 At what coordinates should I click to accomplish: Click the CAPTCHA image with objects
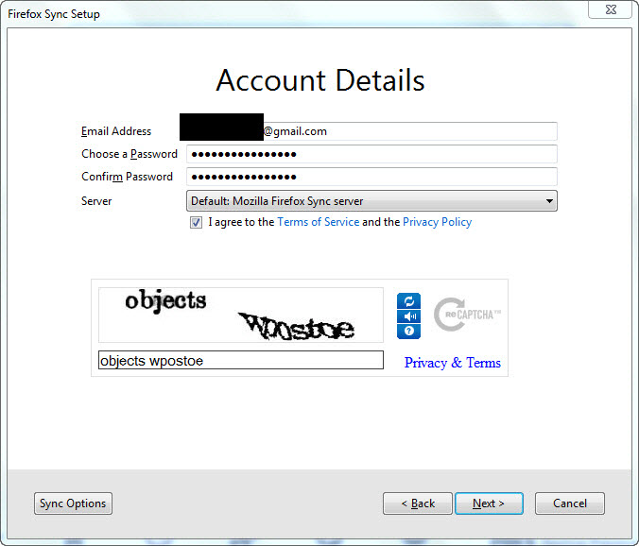point(241,316)
